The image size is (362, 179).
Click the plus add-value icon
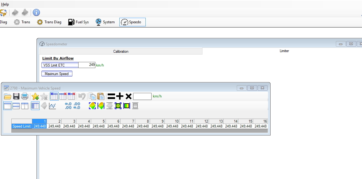coord(120,96)
